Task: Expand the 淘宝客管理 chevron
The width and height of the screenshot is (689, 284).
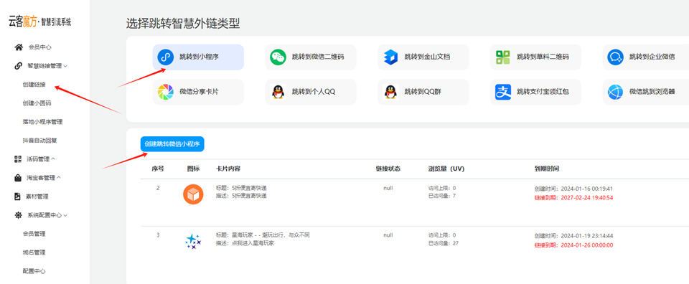Action: [x=59, y=178]
